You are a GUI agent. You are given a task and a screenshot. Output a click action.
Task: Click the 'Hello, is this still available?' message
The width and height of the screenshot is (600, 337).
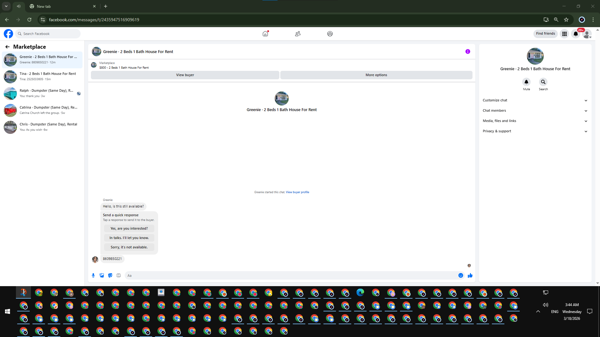tap(123, 207)
